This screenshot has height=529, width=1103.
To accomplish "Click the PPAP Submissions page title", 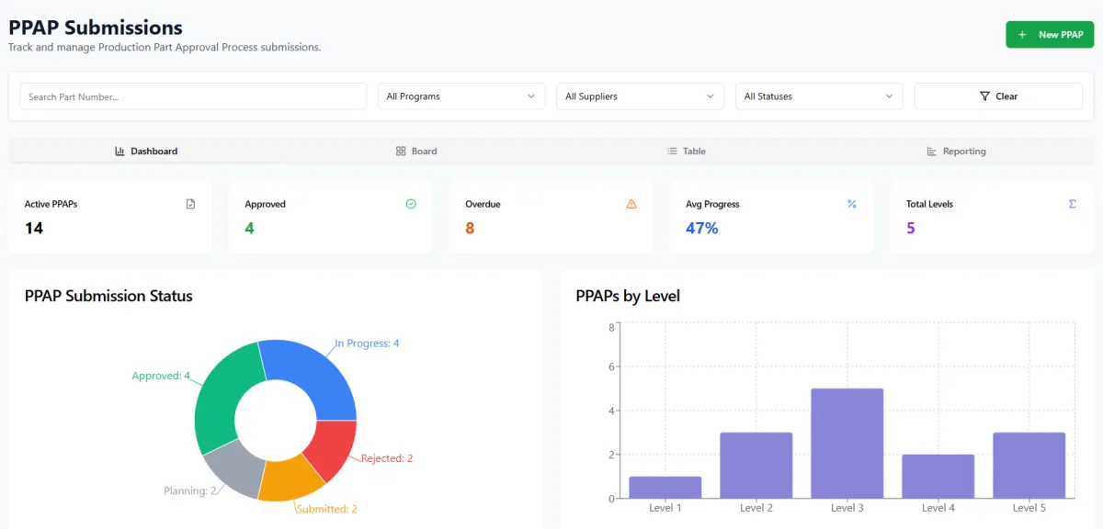I will point(96,28).
